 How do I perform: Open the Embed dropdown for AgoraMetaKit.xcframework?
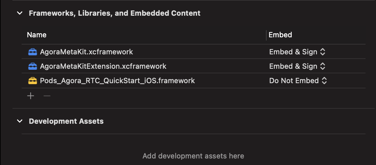tap(297, 52)
